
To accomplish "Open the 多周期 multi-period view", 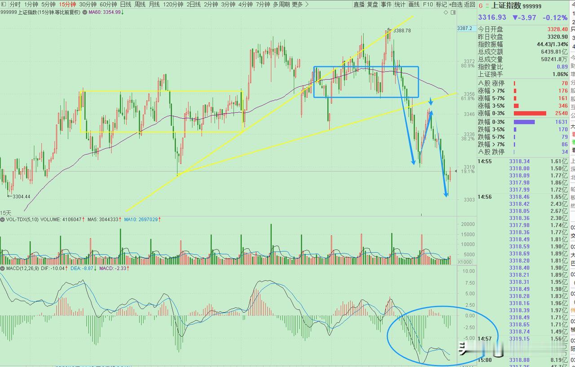I will pyautogui.click(x=281, y=4).
